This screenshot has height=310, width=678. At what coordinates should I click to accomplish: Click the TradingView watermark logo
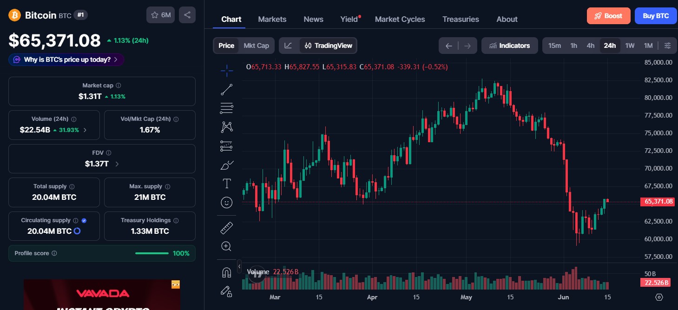tap(257, 274)
